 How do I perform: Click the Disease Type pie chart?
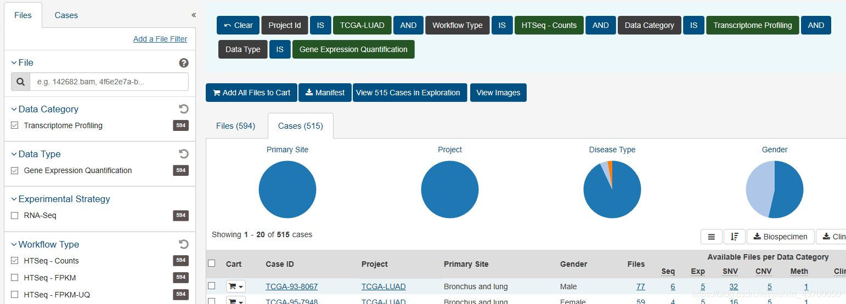pyautogui.click(x=612, y=190)
